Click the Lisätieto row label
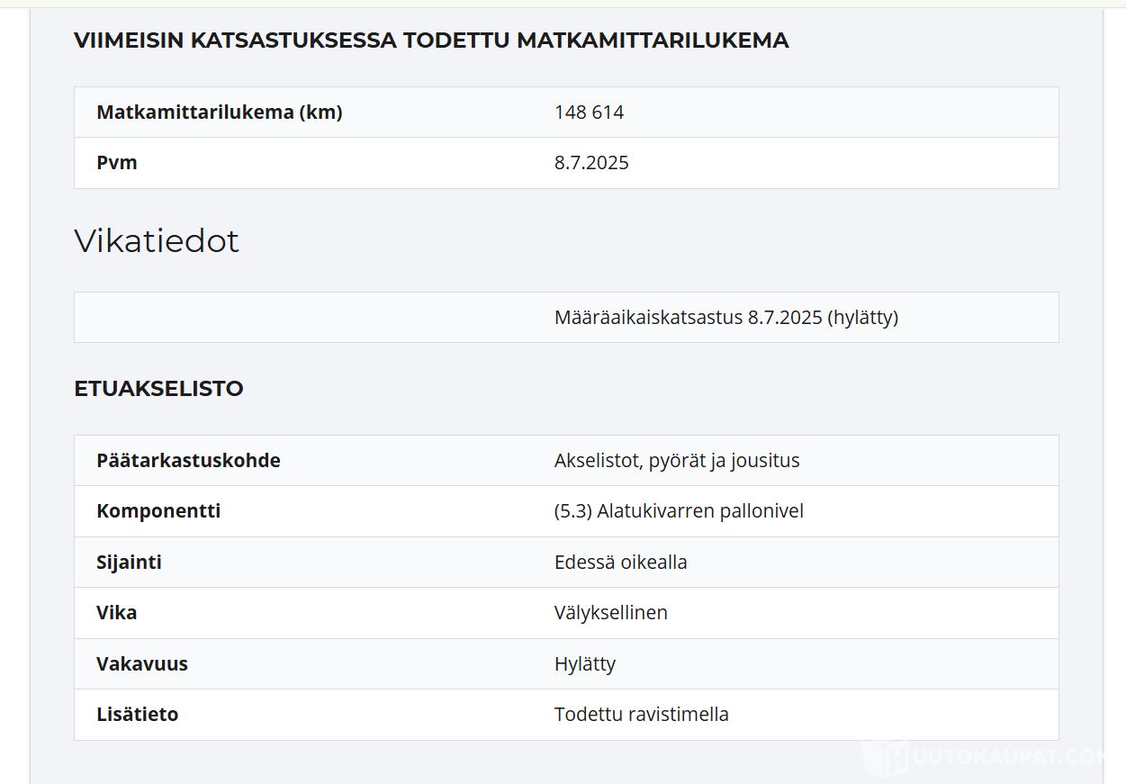 (x=137, y=715)
